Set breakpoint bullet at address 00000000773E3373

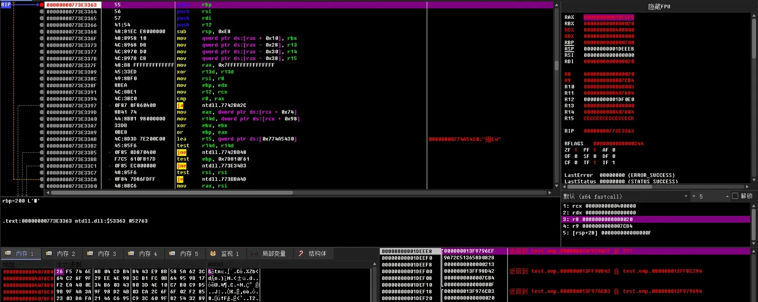[x=42, y=45]
